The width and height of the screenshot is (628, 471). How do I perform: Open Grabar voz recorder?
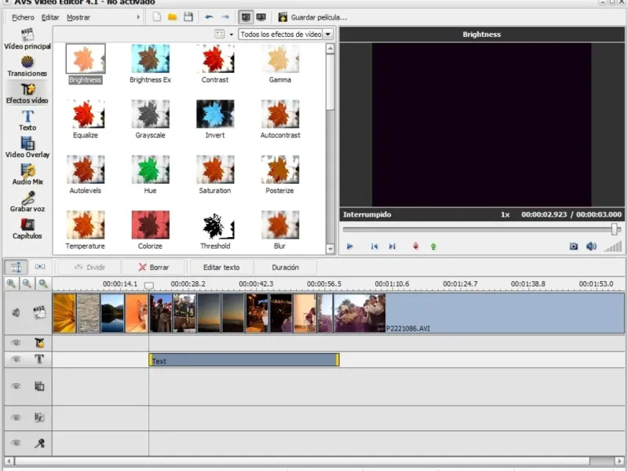27,202
